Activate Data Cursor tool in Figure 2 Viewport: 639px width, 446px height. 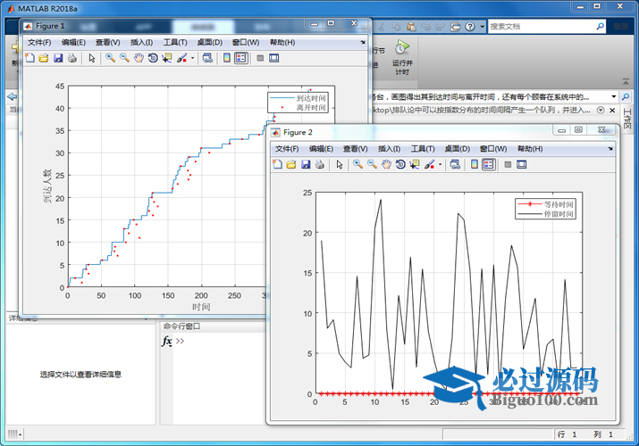coord(416,164)
